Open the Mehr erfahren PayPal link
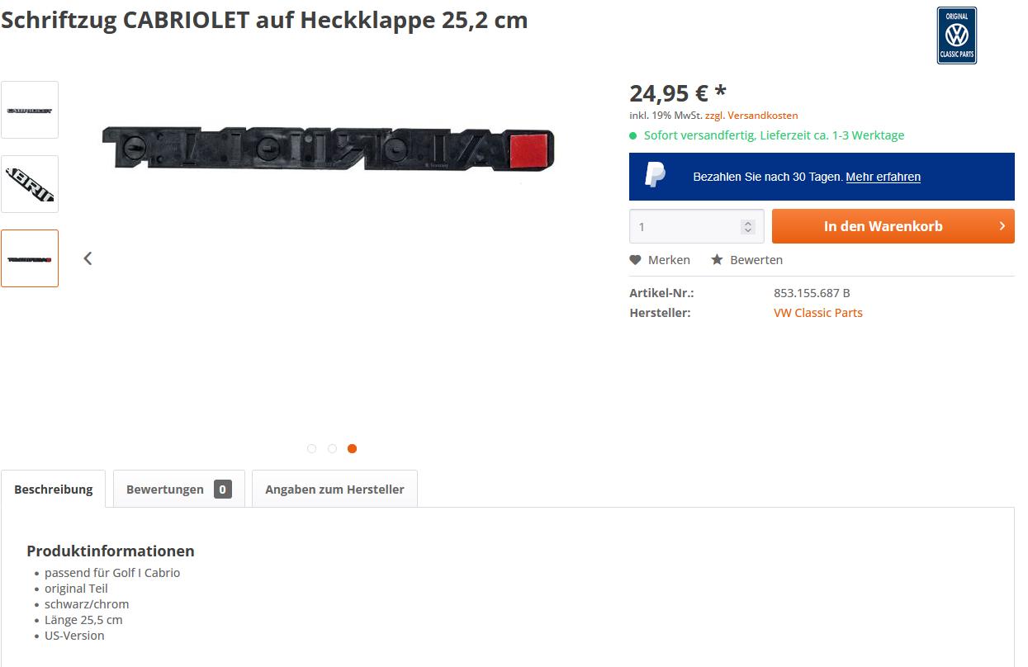The width and height of the screenshot is (1028, 667). (x=883, y=177)
